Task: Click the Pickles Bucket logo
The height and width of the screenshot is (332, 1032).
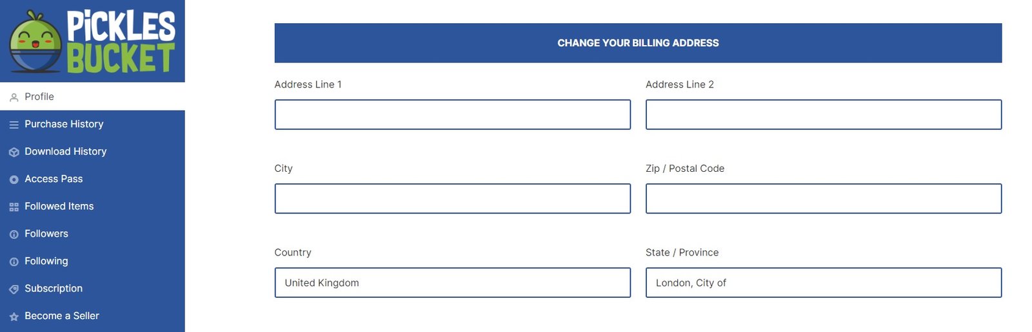Action: pyautogui.click(x=92, y=41)
